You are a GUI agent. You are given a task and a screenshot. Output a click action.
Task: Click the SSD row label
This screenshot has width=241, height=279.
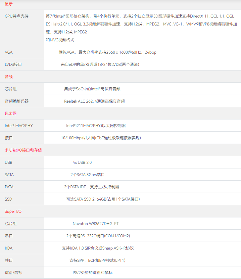8,199
